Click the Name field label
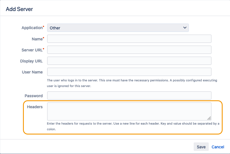This screenshot has height=154, width=230. point(37,39)
